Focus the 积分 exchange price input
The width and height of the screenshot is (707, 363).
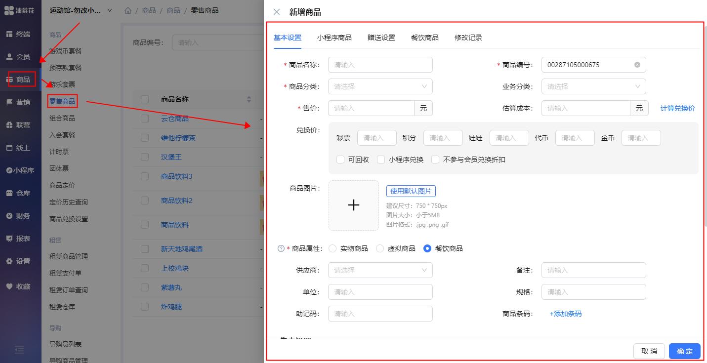[443, 138]
